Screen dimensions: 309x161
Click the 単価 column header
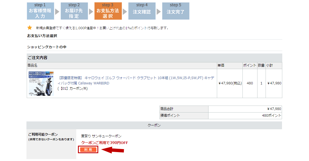(x=230, y=65)
